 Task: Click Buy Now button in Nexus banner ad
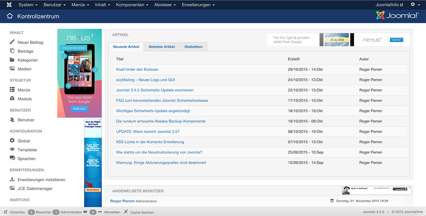tap(396, 40)
